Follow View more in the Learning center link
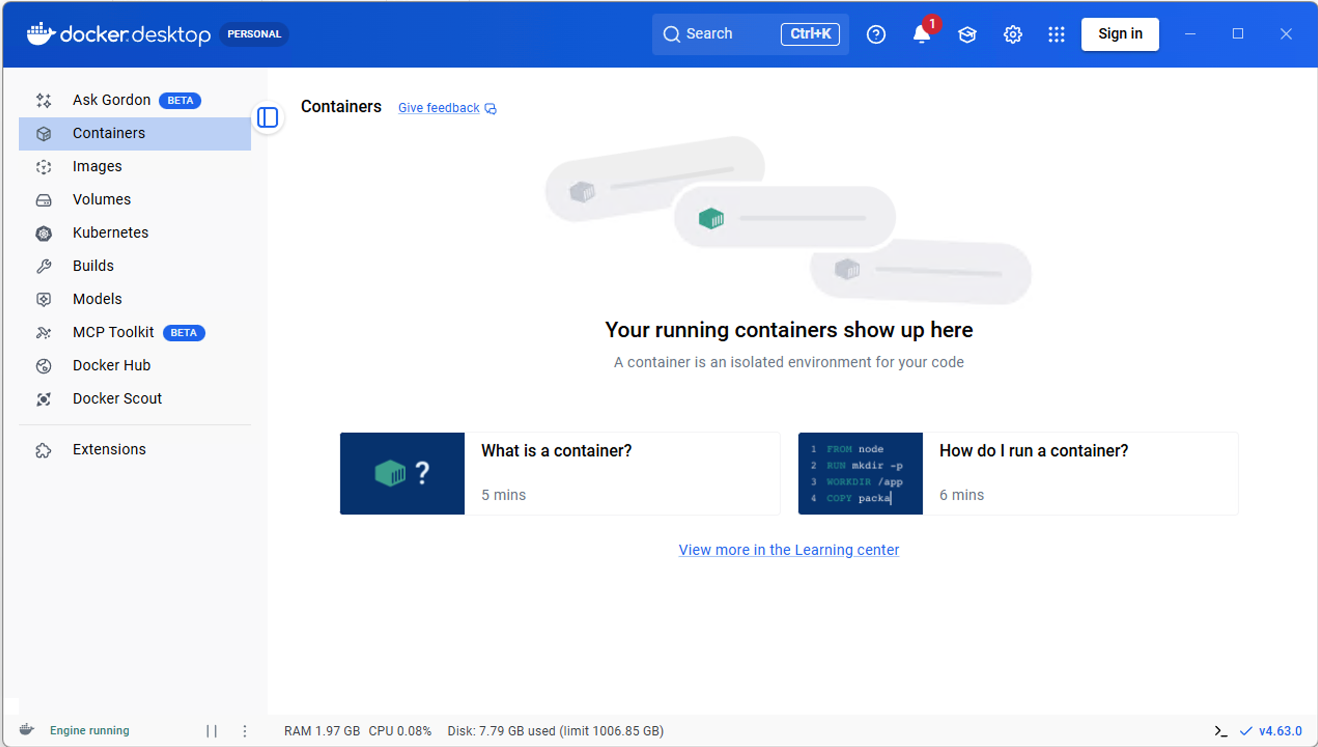This screenshot has height=747, width=1318. (x=789, y=549)
